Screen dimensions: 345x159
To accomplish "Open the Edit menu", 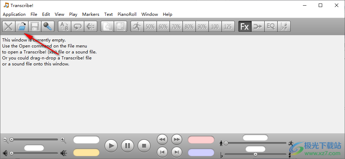I will 46,14.
